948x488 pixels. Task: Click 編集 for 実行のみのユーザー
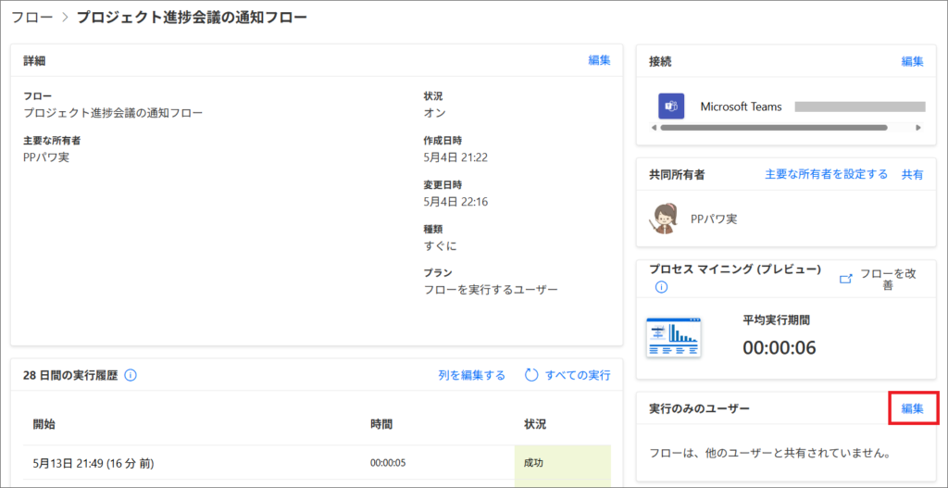(912, 408)
